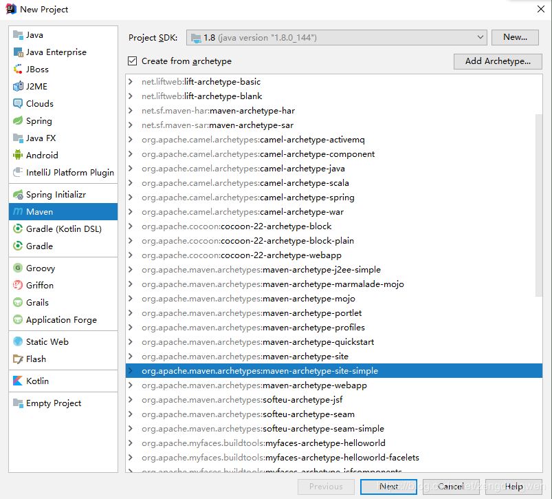
Task: Select the Flash icon
Action: pos(18,359)
